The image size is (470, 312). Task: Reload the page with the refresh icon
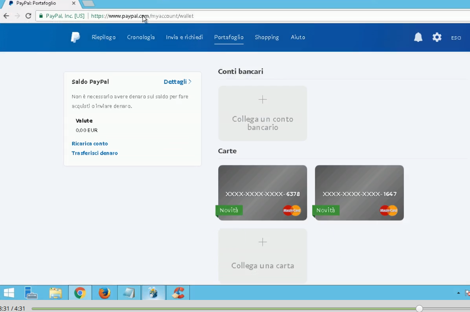pyautogui.click(x=28, y=16)
